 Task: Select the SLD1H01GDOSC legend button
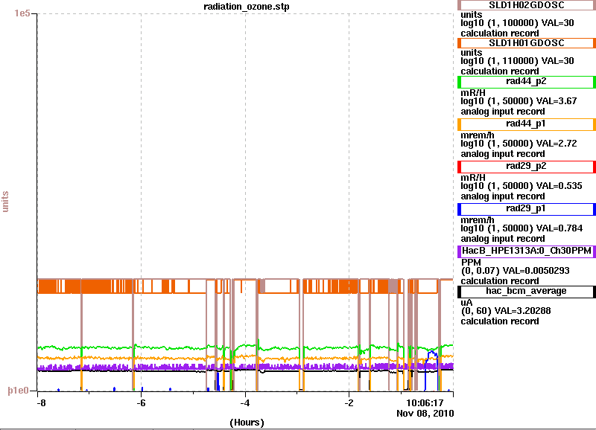pos(527,43)
